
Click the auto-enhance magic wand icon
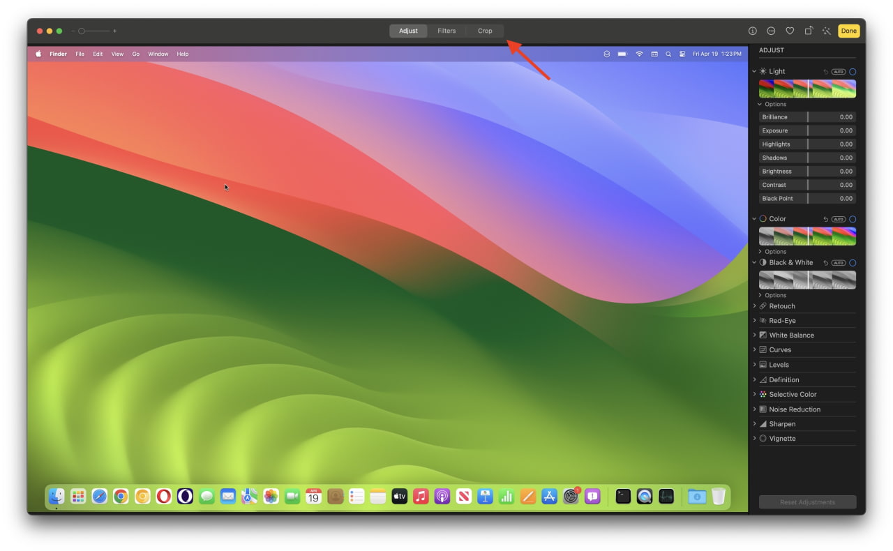[x=827, y=31]
